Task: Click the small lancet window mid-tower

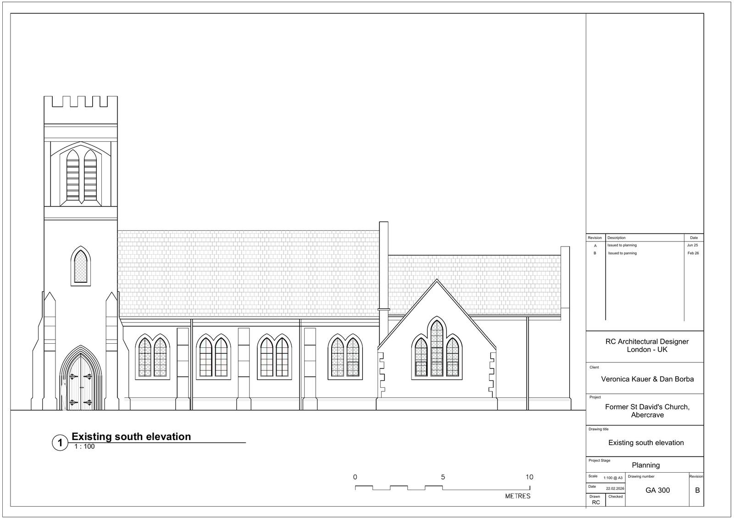Action: coord(81,266)
